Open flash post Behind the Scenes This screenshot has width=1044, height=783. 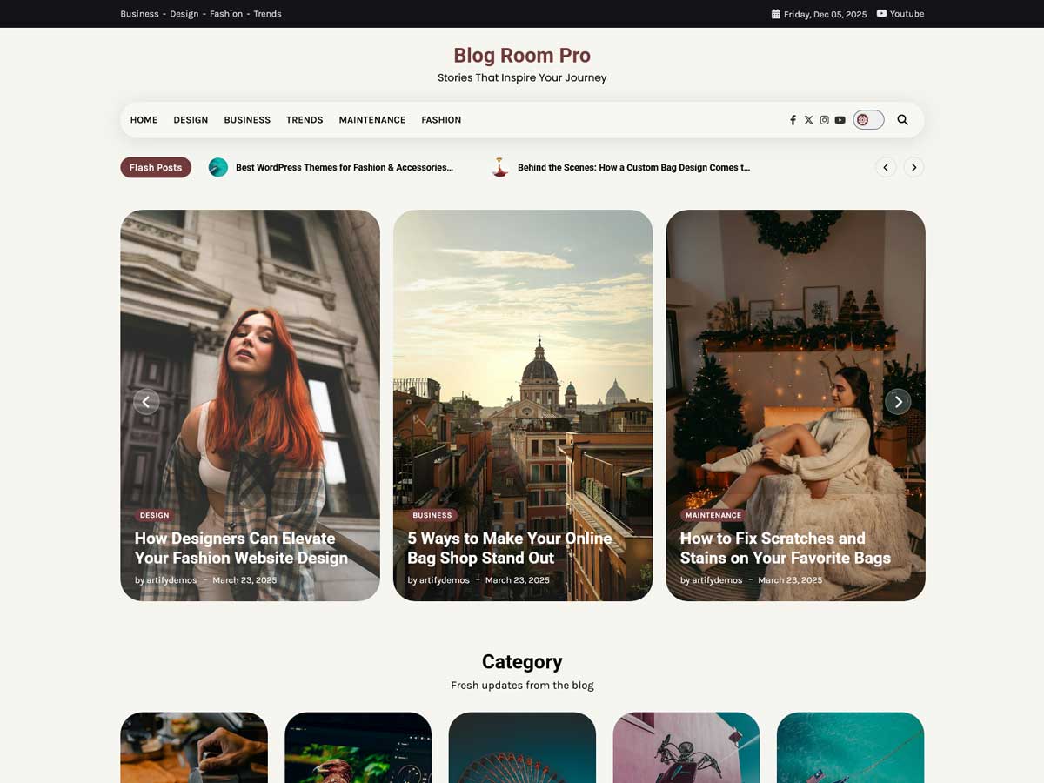[x=633, y=167]
